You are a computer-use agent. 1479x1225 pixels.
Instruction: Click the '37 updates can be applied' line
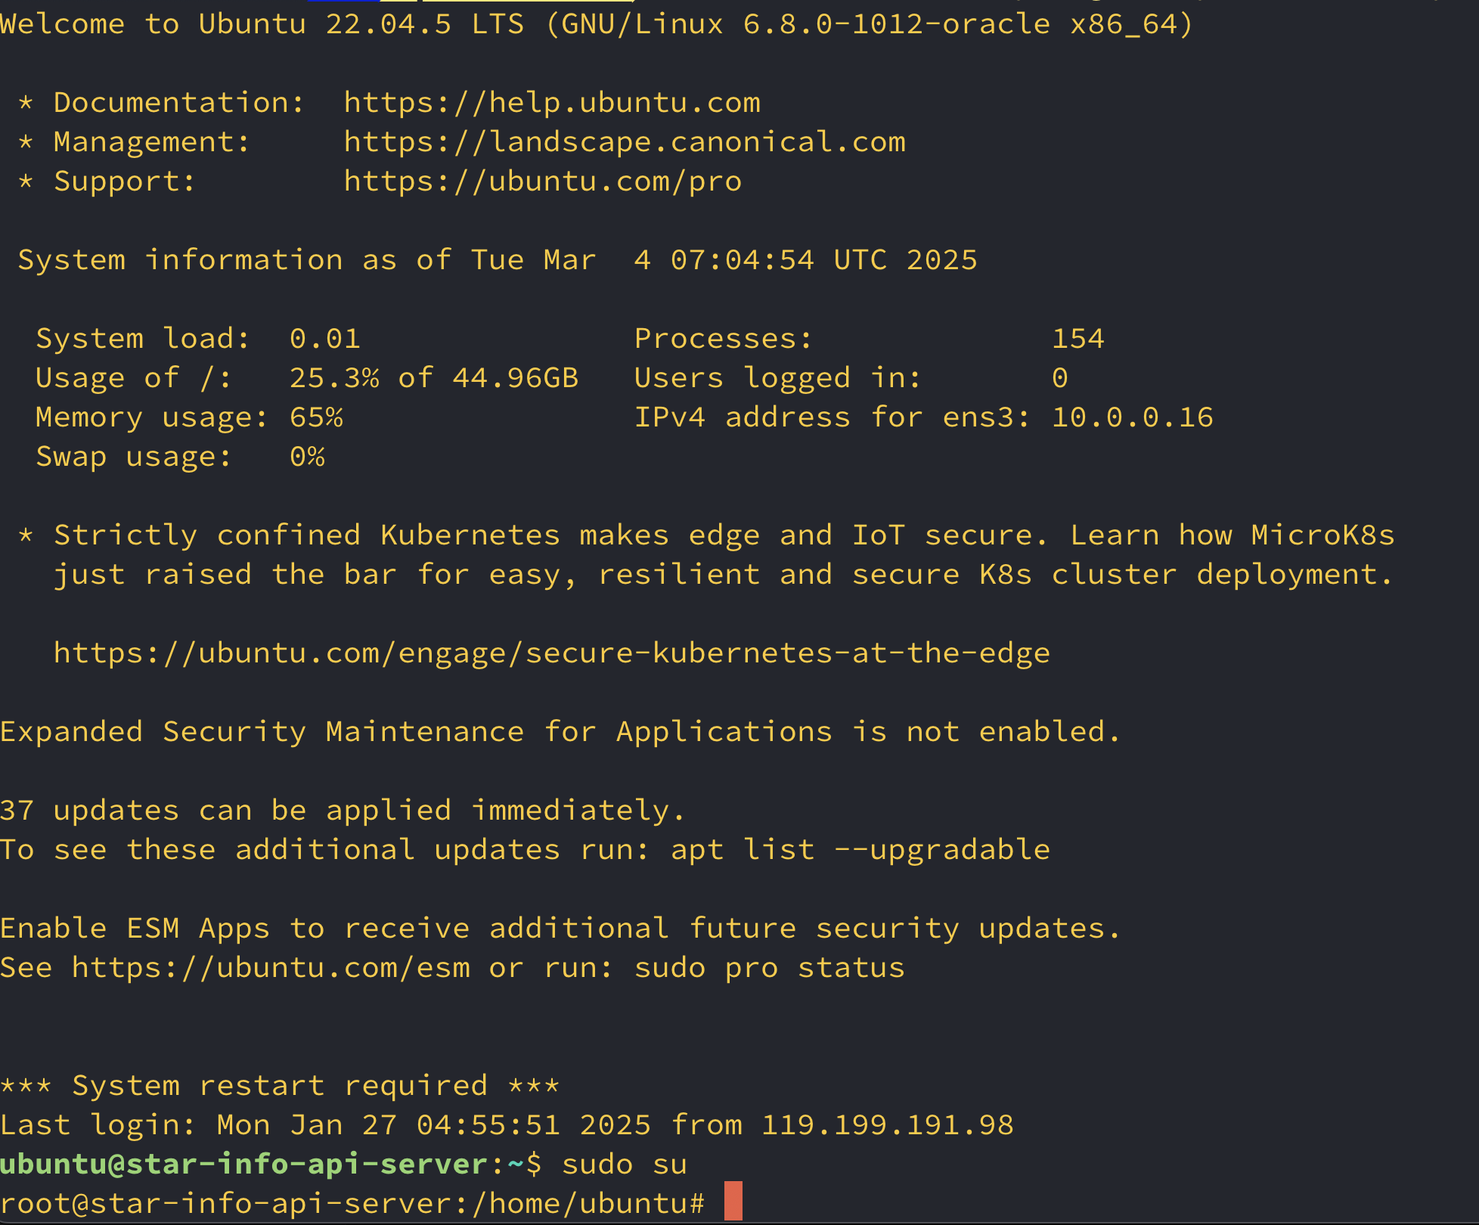(x=342, y=811)
